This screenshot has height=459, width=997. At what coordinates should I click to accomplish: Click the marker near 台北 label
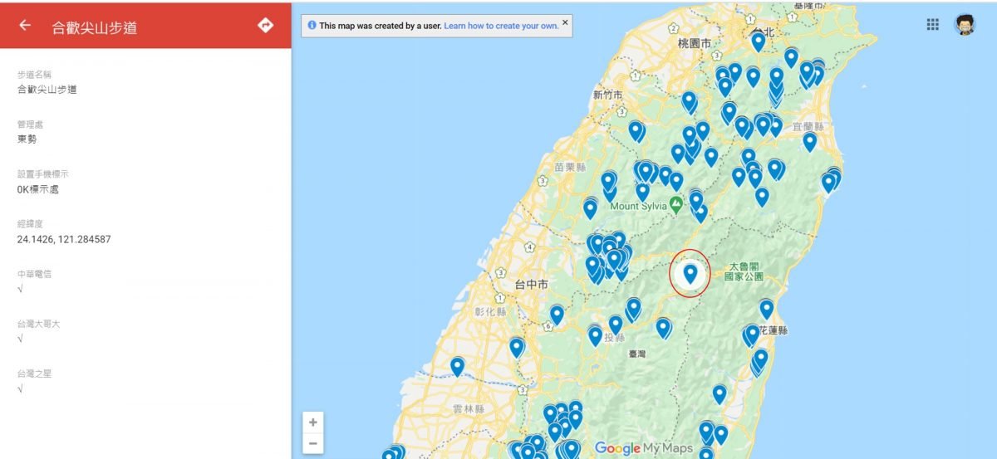(x=759, y=42)
